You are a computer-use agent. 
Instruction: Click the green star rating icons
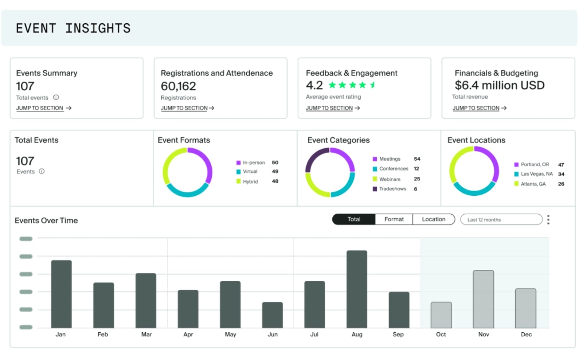[x=352, y=85]
